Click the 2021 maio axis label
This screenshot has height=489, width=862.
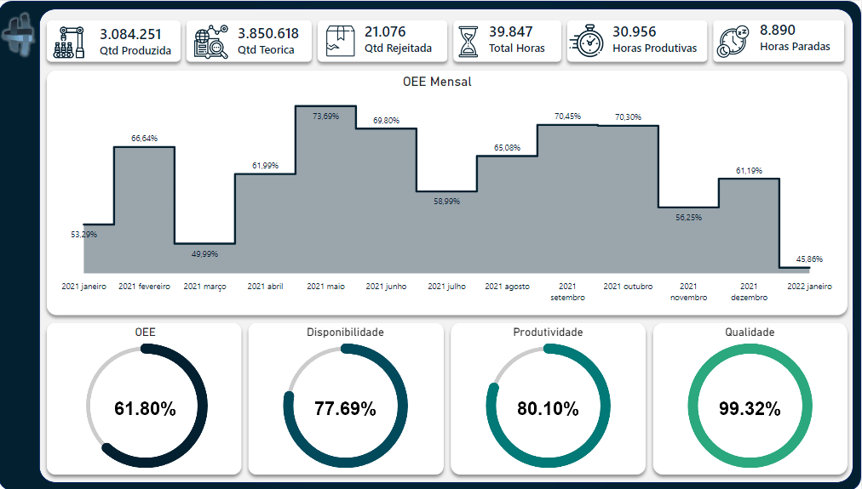click(x=326, y=287)
